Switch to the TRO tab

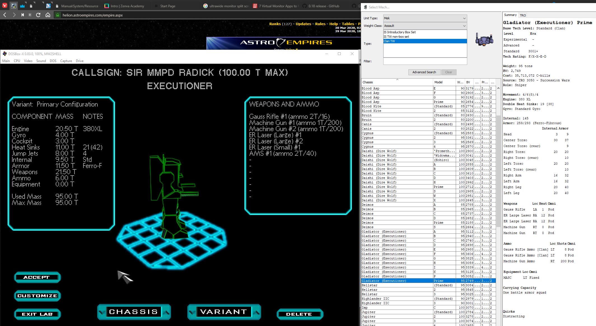coord(523,15)
